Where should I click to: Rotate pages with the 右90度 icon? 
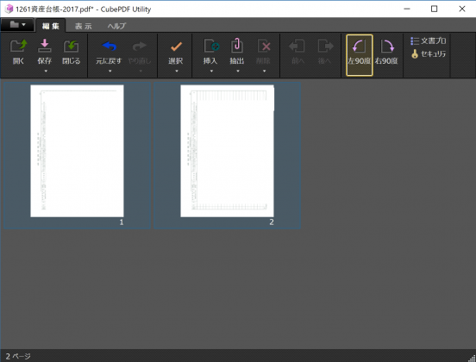tap(386, 47)
